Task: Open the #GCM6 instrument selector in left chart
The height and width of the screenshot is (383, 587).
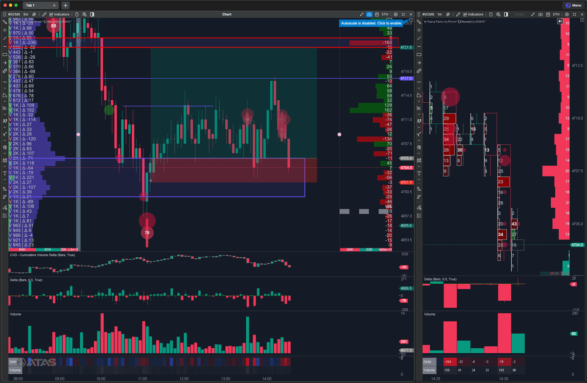Action: (x=14, y=14)
